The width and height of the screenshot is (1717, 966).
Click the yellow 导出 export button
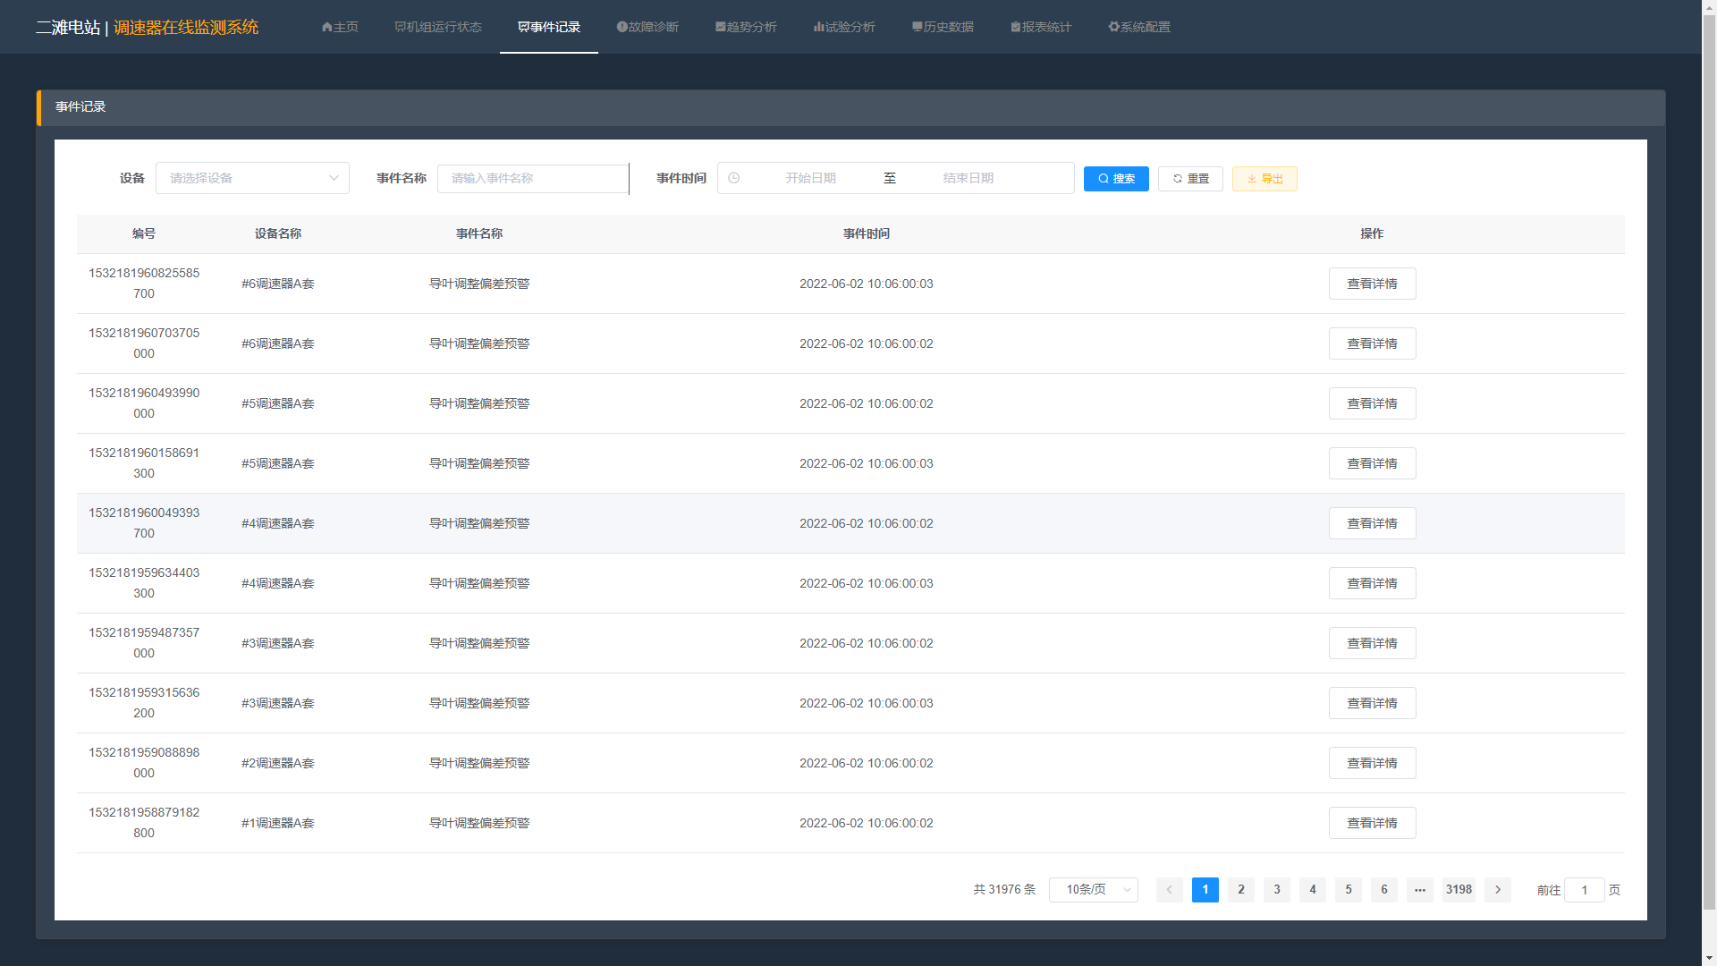click(1264, 179)
